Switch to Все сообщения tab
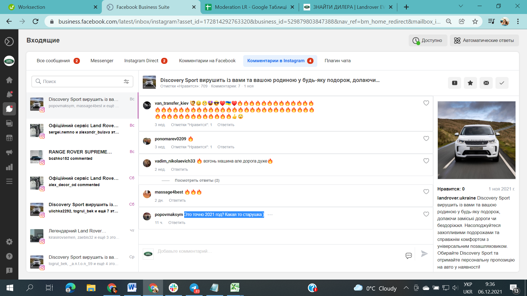The height and width of the screenshot is (296, 527). tap(58, 61)
